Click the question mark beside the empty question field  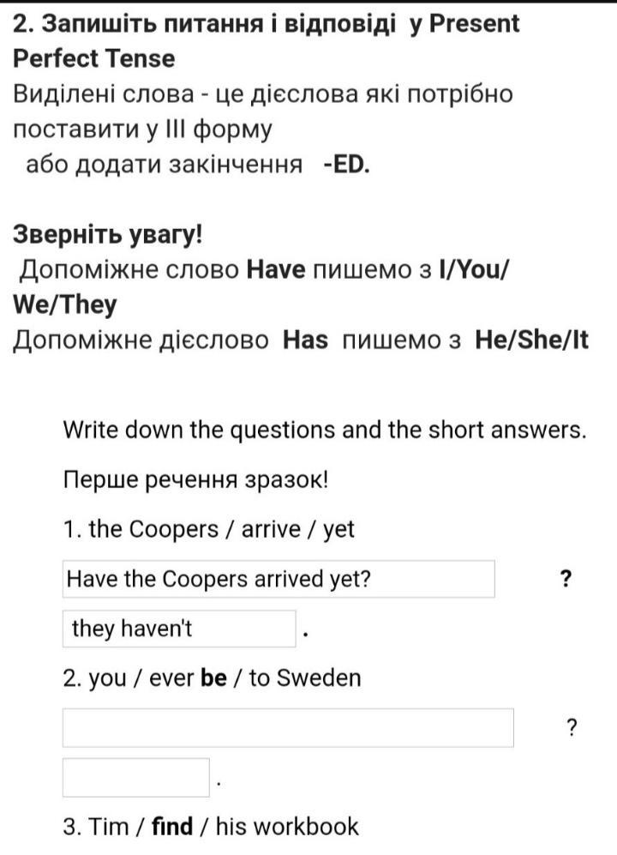coord(572,727)
